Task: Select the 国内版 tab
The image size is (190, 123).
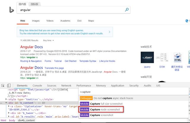Action: [23, 4]
